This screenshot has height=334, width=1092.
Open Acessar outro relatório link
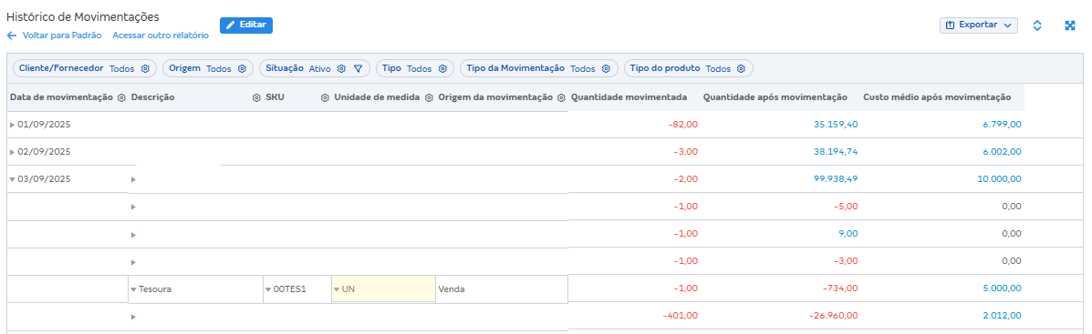tap(161, 35)
